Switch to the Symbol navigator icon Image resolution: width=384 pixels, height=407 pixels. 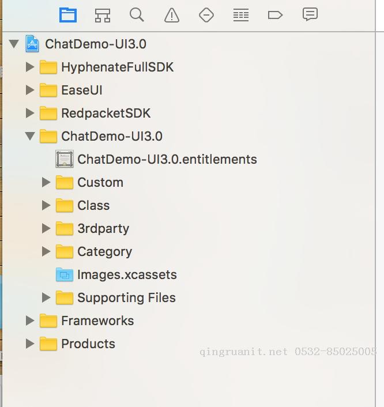tap(103, 16)
